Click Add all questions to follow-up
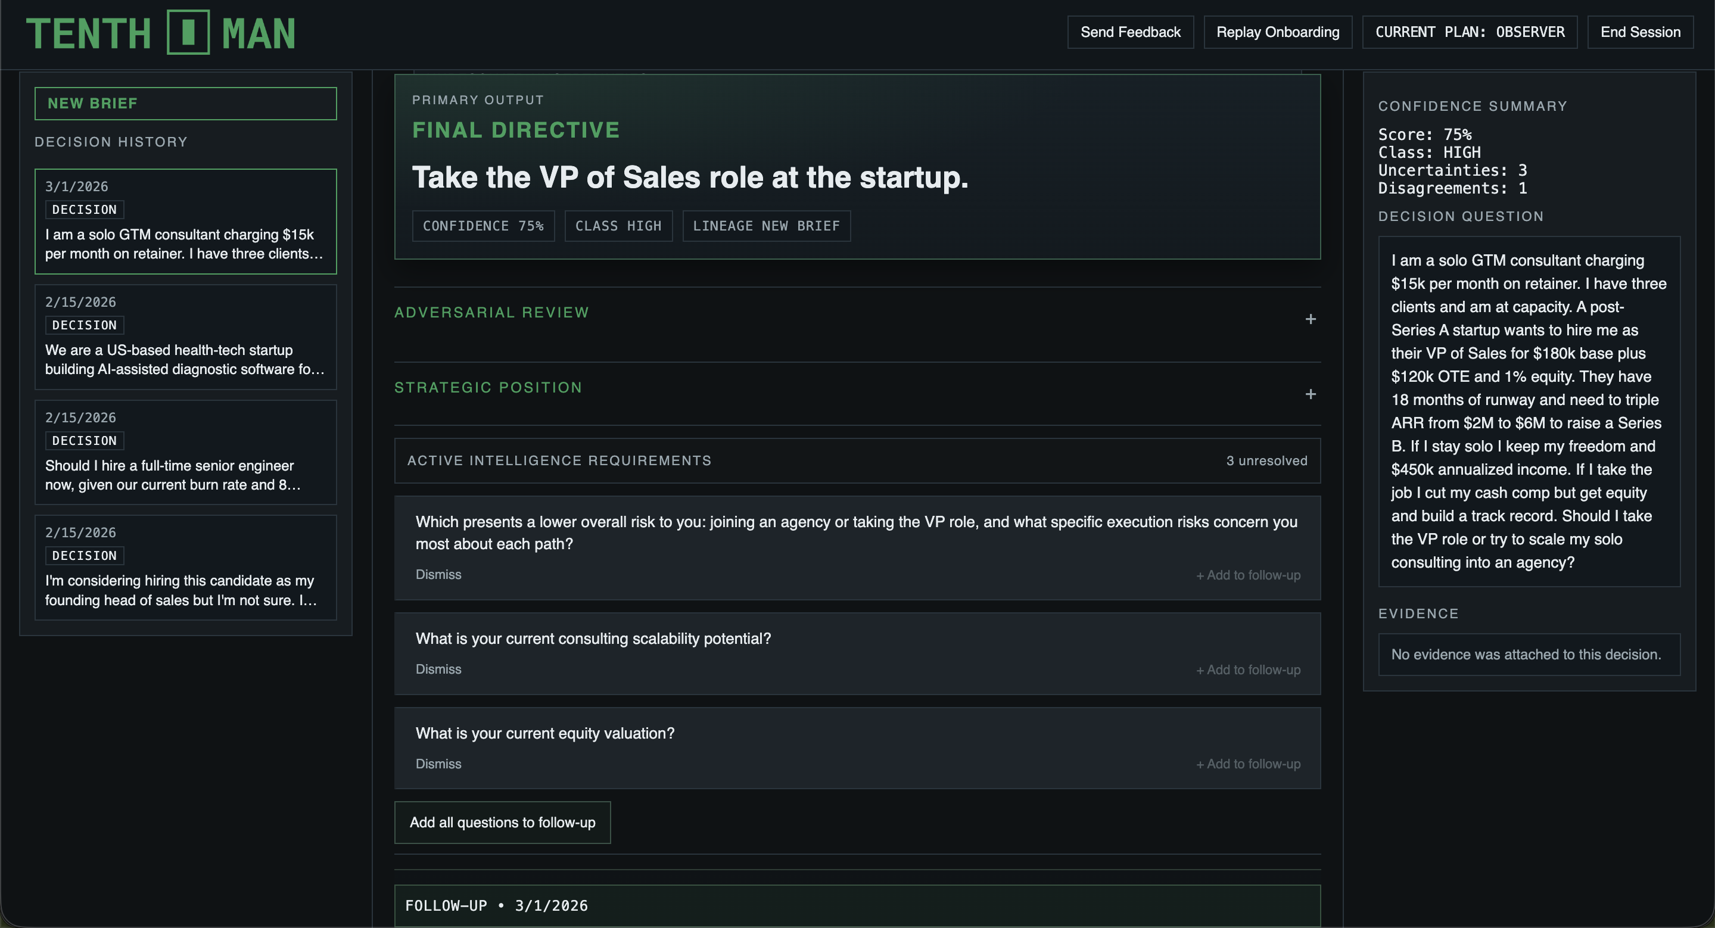The height and width of the screenshot is (928, 1715). point(502,823)
